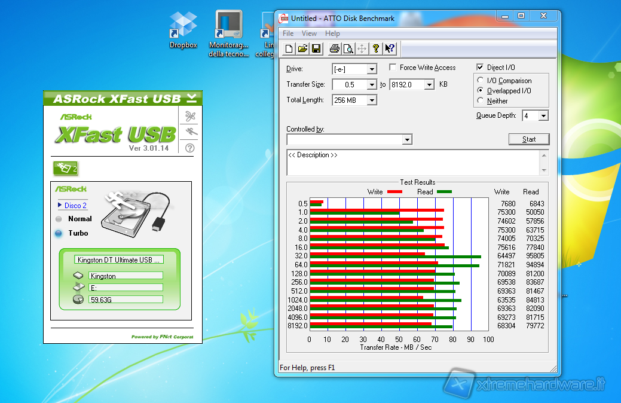Image resolution: width=621 pixels, height=403 pixels.
Task: Switch XFast USB to Normal mode
Action: tap(59, 219)
